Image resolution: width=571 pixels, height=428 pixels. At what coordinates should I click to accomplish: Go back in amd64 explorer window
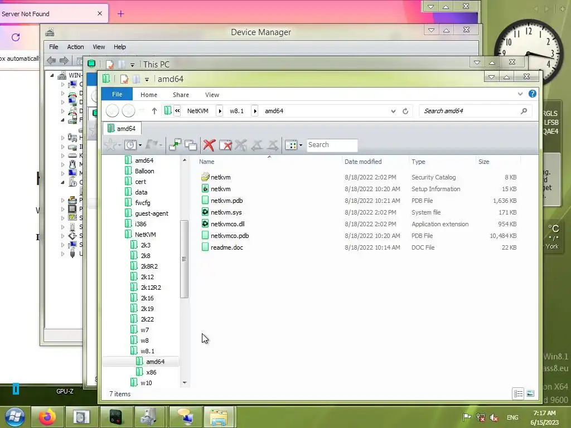tap(113, 111)
